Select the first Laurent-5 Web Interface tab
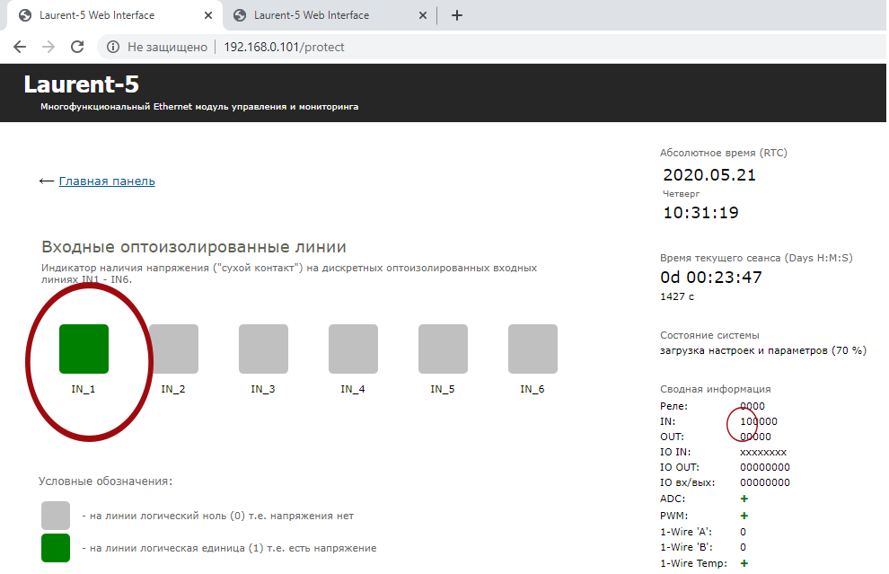This screenshot has width=889, height=574. pos(97,15)
